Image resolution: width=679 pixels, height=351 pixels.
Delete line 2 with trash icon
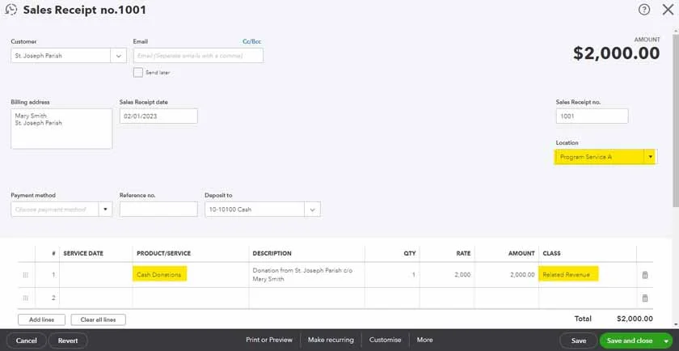coord(645,298)
